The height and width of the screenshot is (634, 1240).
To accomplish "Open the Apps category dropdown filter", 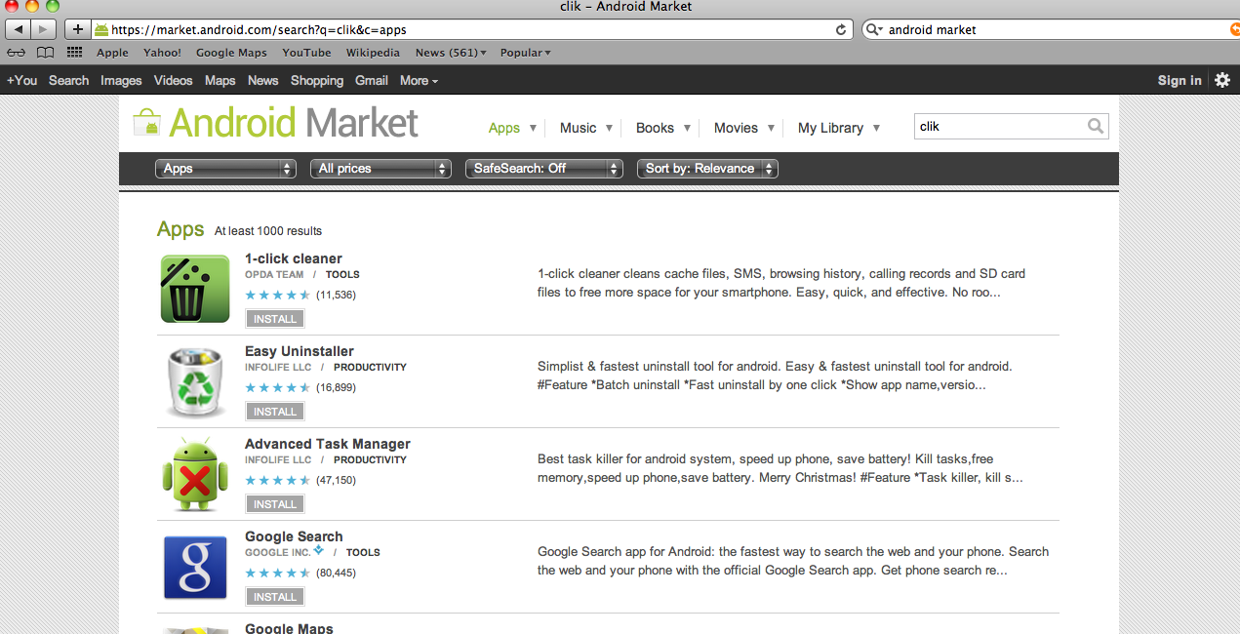I will click(x=225, y=169).
